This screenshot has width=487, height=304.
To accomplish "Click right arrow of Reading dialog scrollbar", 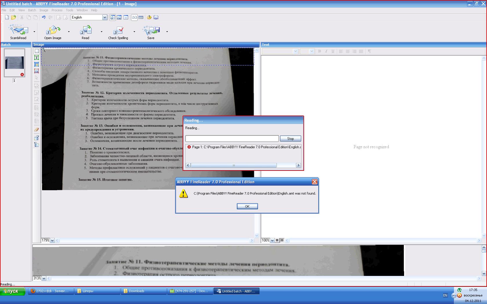I will pyautogui.click(x=298, y=165).
